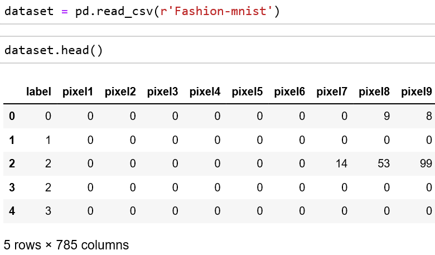Click the pixel3 column header

point(163,92)
